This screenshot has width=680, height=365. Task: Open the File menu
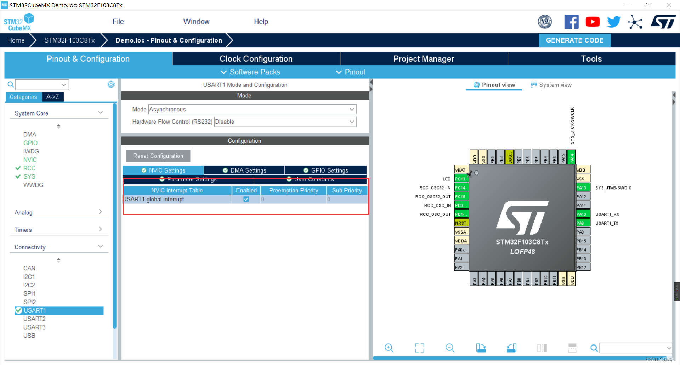click(x=118, y=22)
